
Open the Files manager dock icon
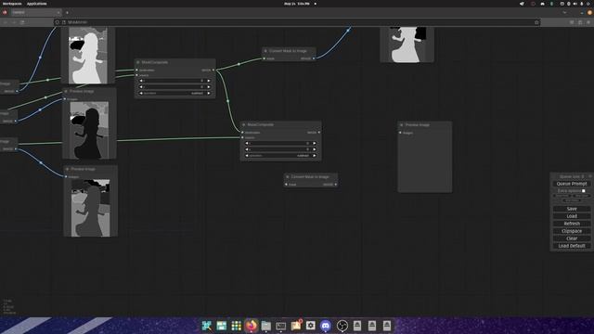tap(266, 326)
